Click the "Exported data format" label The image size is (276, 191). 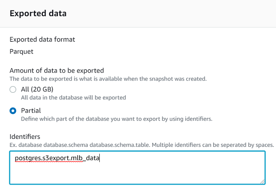pos(42,39)
